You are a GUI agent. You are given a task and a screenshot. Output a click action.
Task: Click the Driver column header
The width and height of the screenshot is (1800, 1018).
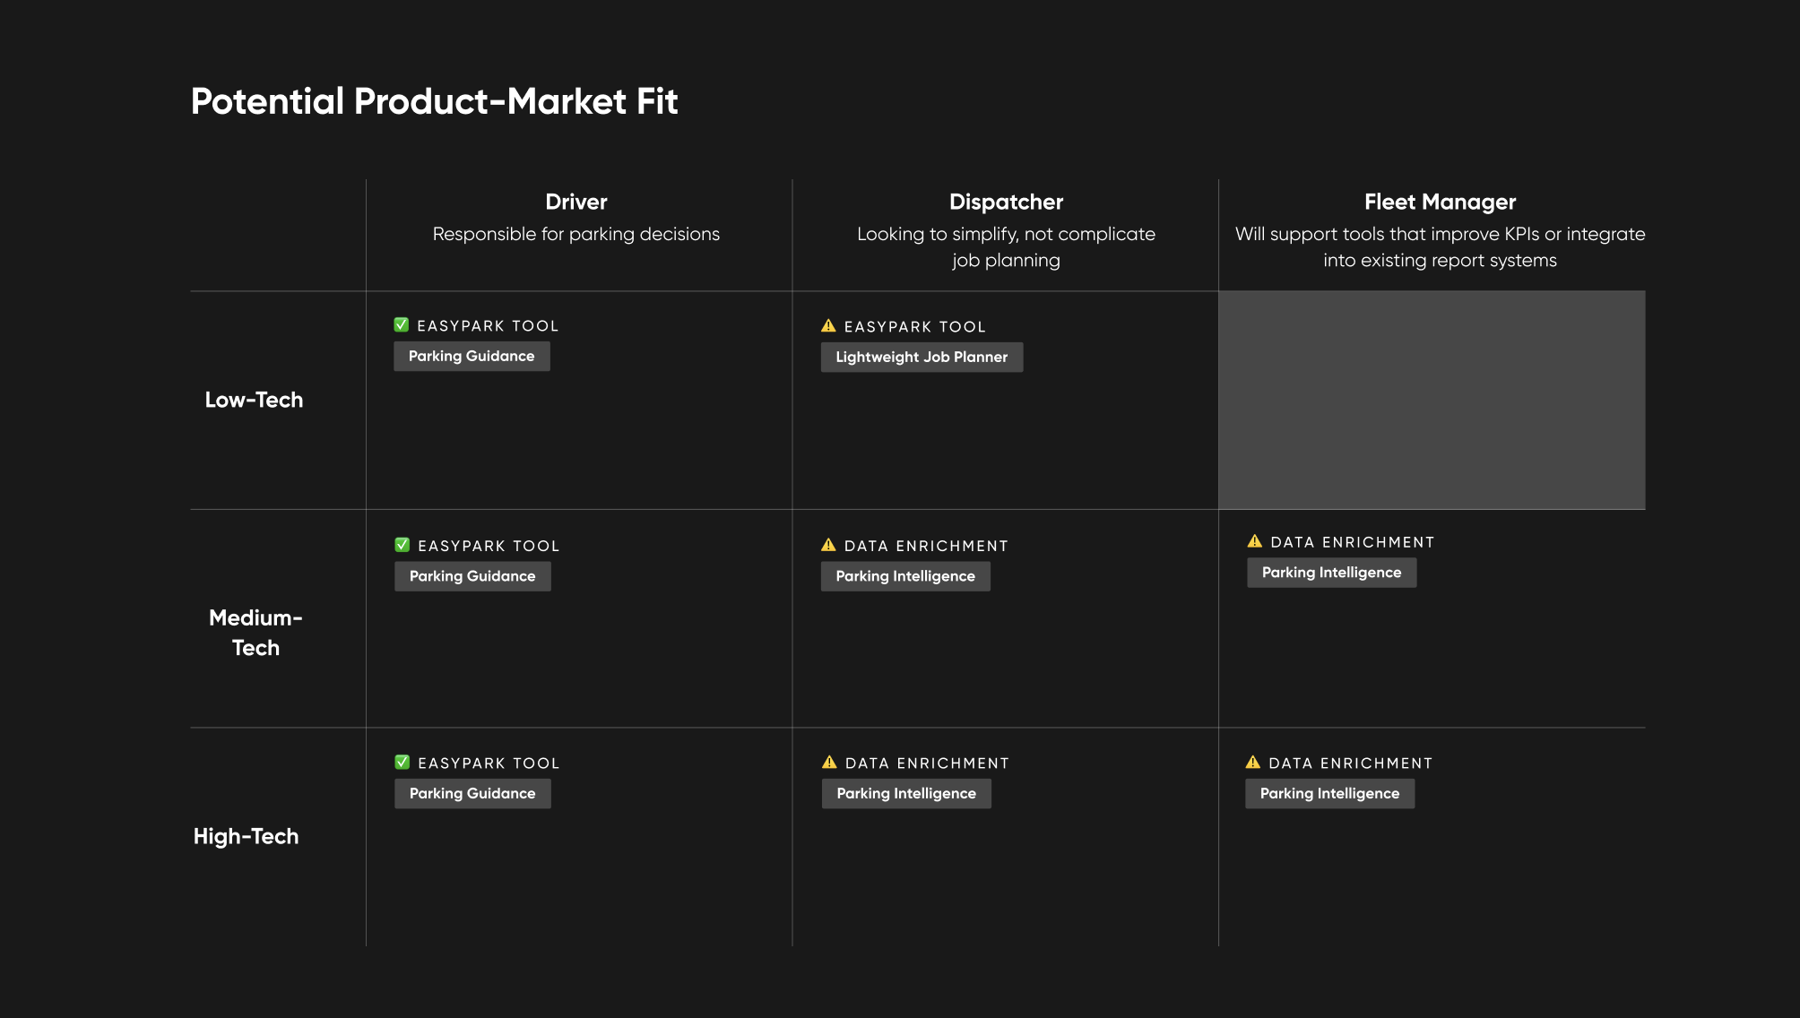click(576, 203)
